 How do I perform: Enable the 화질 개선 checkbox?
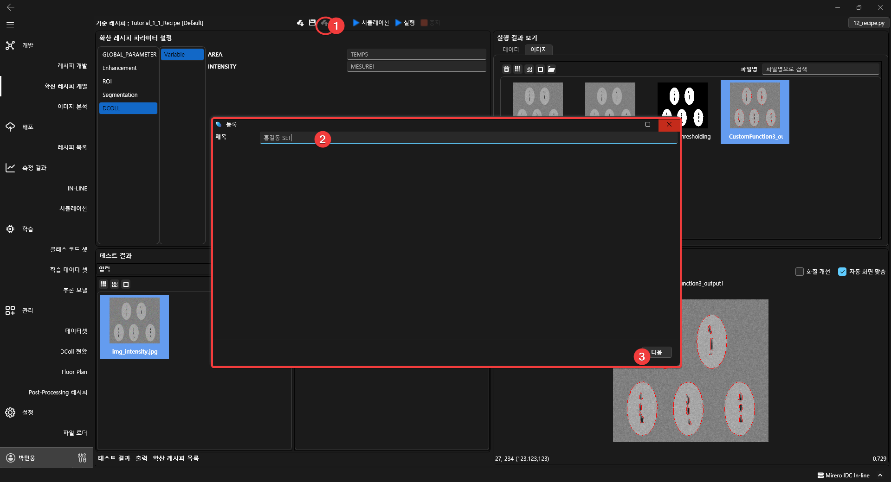(x=799, y=272)
